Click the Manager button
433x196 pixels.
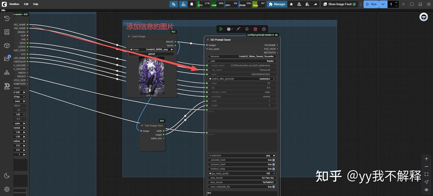click(277, 4)
